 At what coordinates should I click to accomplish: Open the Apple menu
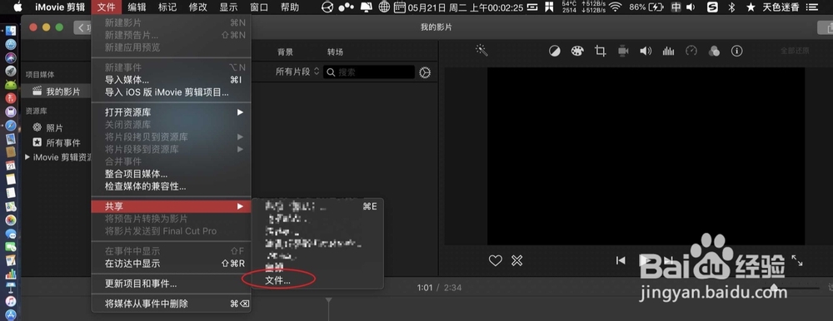pyautogui.click(x=17, y=7)
